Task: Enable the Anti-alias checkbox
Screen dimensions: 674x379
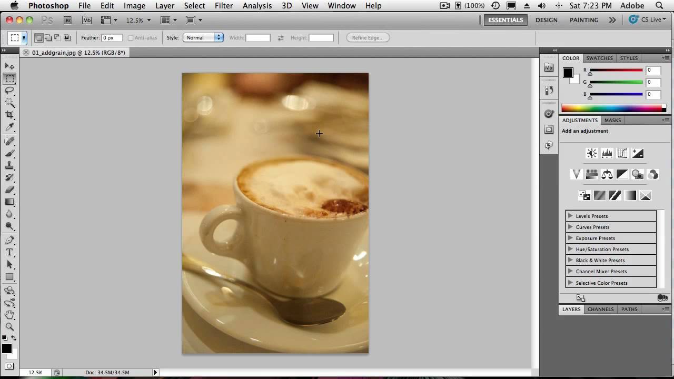Action: click(x=131, y=38)
